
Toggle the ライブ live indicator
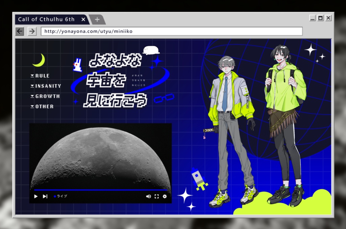(61, 196)
